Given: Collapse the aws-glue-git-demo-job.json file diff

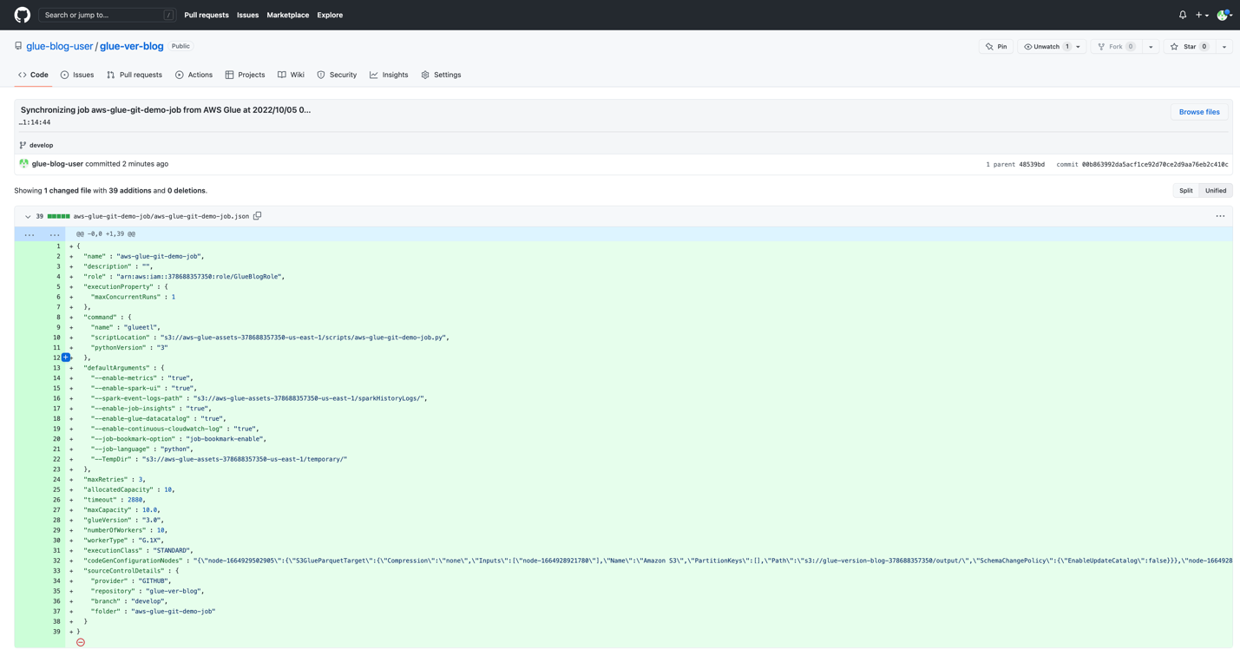Looking at the screenshot, I should click(x=28, y=217).
